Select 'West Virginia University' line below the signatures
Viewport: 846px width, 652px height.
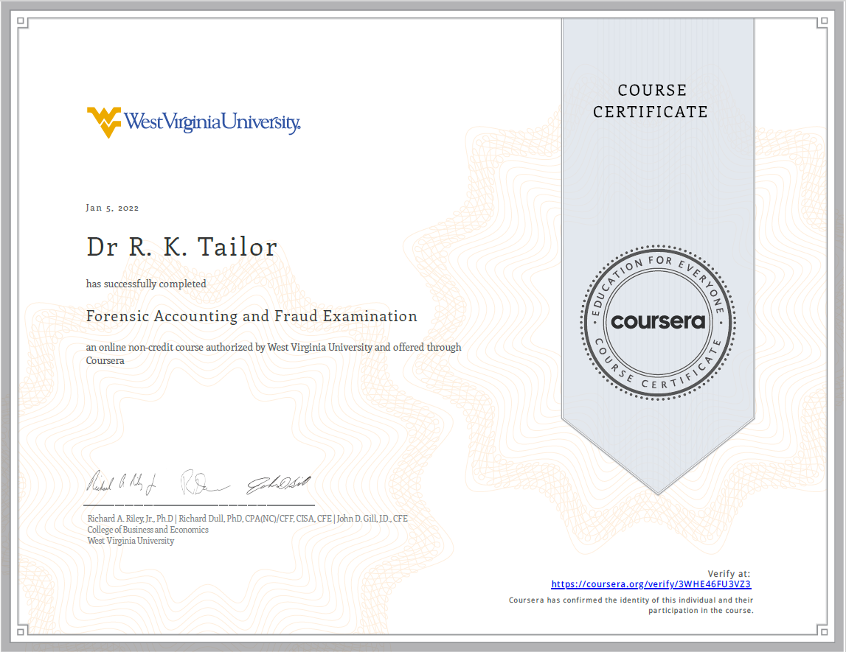[131, 541]
